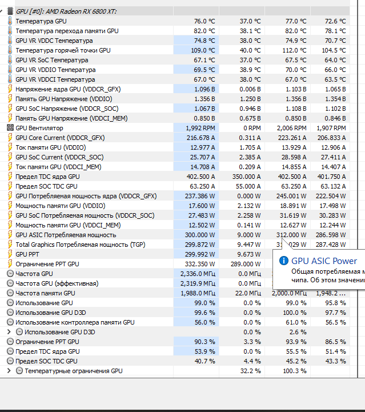This screenshot has width=365, height=412.
Task: Click lightning icon of Total Graphics Потребляемая мощность (TGP)
Action: point(10,245)
